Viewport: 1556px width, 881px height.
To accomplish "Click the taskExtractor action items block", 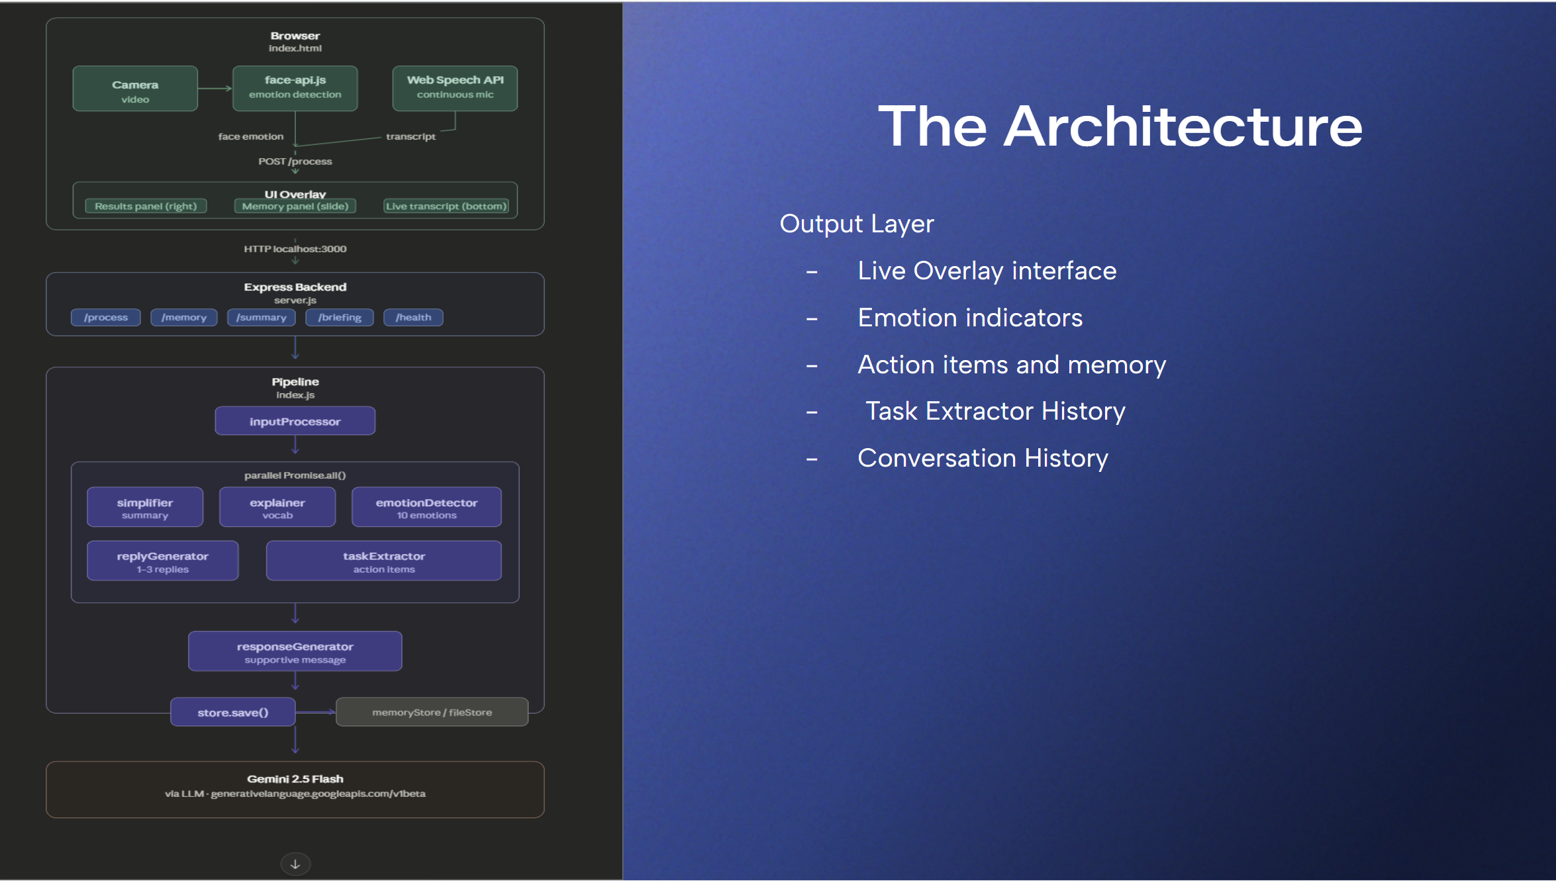I will pyautogui.click(x=384, y=561).
